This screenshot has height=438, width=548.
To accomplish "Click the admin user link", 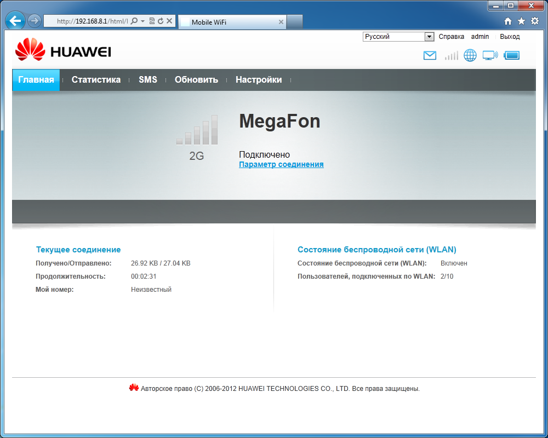I will click(x=480, y=37).
